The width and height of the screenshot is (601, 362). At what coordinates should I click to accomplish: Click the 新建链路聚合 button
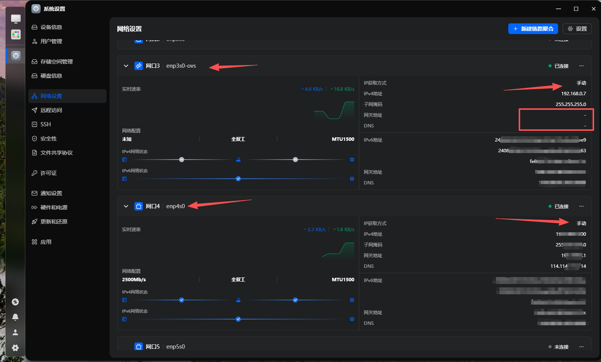[533, 29]
